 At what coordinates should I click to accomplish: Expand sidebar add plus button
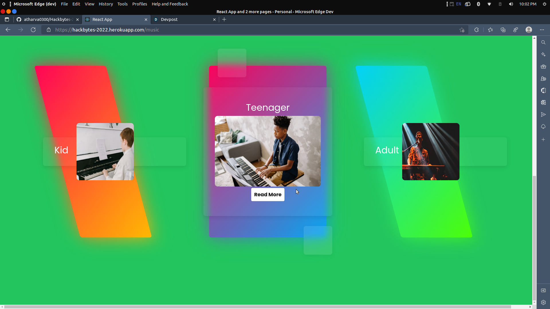[x=543, y=140]
